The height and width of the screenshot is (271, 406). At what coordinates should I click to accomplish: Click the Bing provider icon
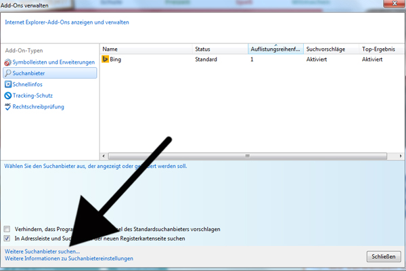(106, 60)
